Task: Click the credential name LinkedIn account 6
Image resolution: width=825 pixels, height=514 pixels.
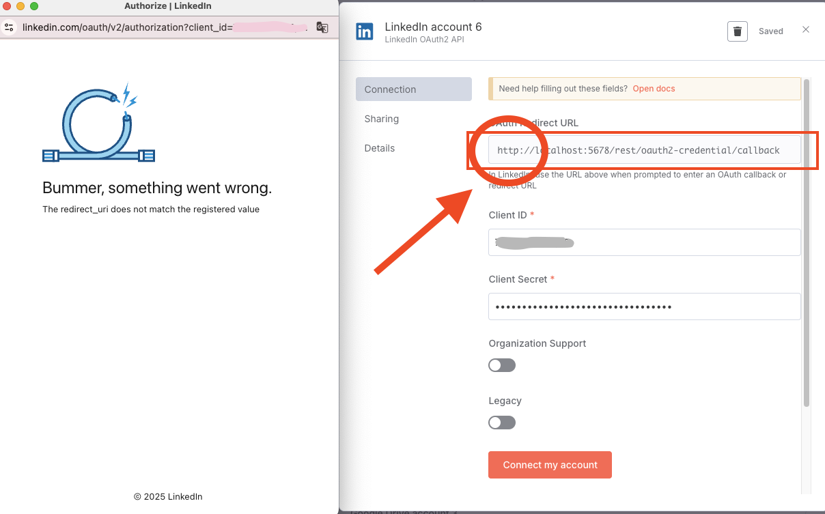Action: click(433, 27)
